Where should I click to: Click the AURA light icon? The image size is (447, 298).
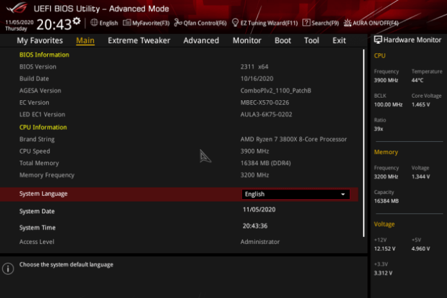coord(347,22)
